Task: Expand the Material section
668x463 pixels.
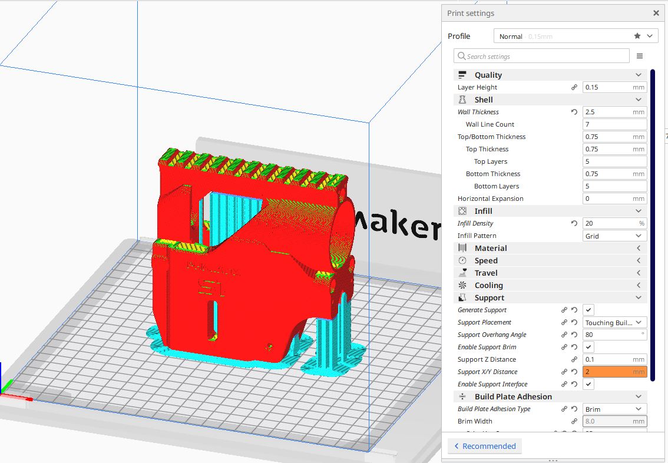Action: point(638,248)
